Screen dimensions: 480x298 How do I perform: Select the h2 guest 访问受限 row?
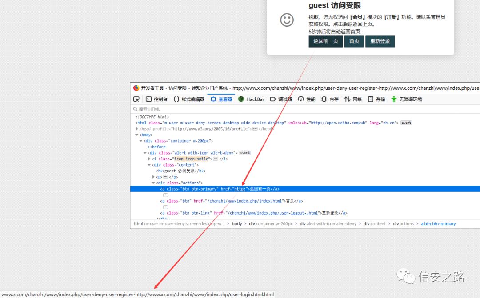click(x=180, y=171)
